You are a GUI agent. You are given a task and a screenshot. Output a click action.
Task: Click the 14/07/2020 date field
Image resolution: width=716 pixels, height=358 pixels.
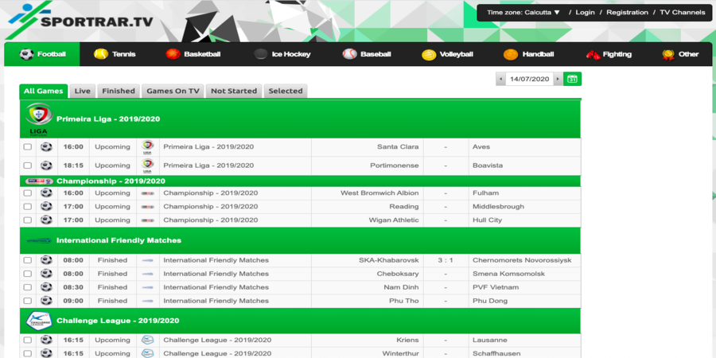(529, 79)
